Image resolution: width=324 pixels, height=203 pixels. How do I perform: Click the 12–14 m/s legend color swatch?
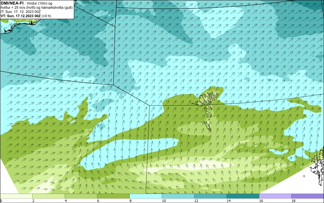pyautogui.click(x=210, y=196)
